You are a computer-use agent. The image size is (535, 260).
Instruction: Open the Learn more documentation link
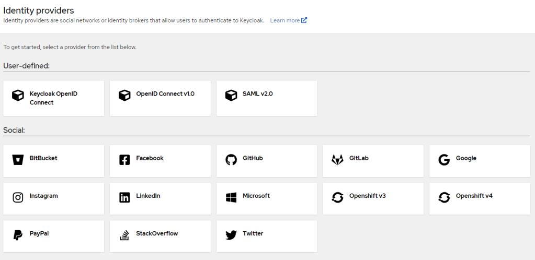click(x=284, y=20)
